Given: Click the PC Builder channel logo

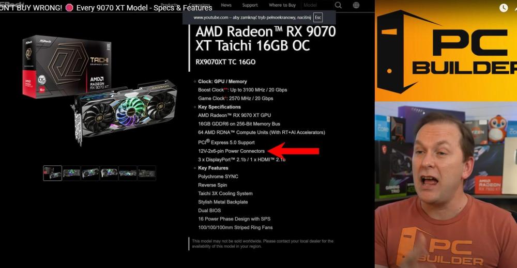Looking at the screenshot, I should (446, 51).
